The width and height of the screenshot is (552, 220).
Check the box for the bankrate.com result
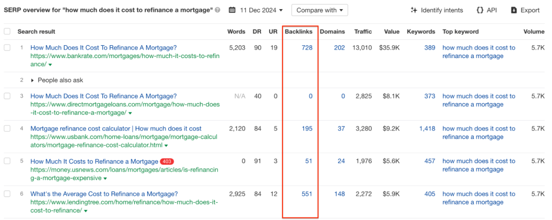pyautogui.click(x=7, y=48)
